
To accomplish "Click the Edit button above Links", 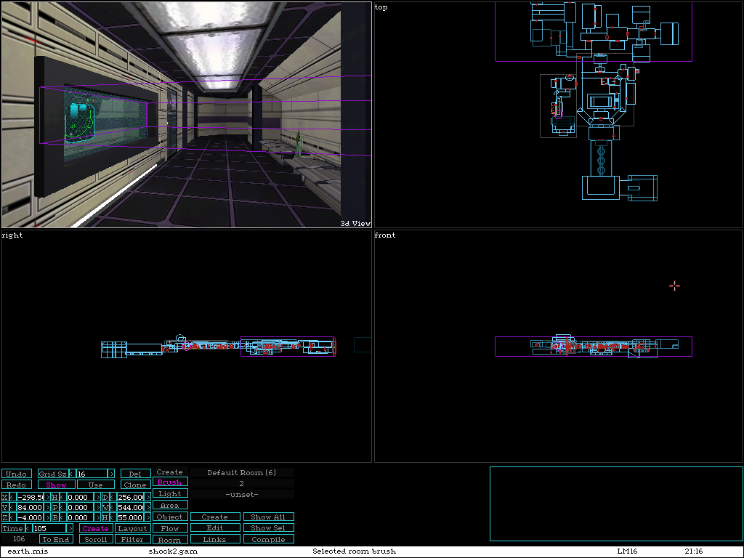I will [x=215, y=527].
